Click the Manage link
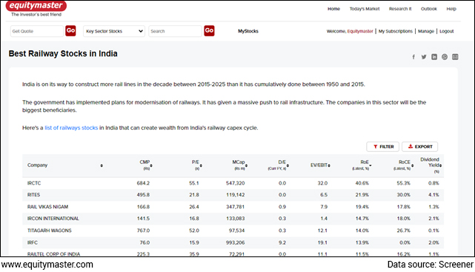The width and height of the screenshot is (475, 272). pyautogui.click(x=426, y=31)
